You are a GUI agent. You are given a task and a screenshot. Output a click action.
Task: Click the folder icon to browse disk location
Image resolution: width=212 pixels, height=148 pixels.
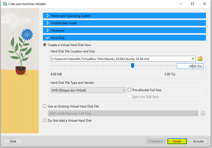pyautogui.click(x=200, y=59)
